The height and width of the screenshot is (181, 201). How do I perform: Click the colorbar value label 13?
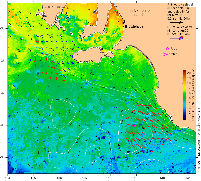(x=189, y=108)
